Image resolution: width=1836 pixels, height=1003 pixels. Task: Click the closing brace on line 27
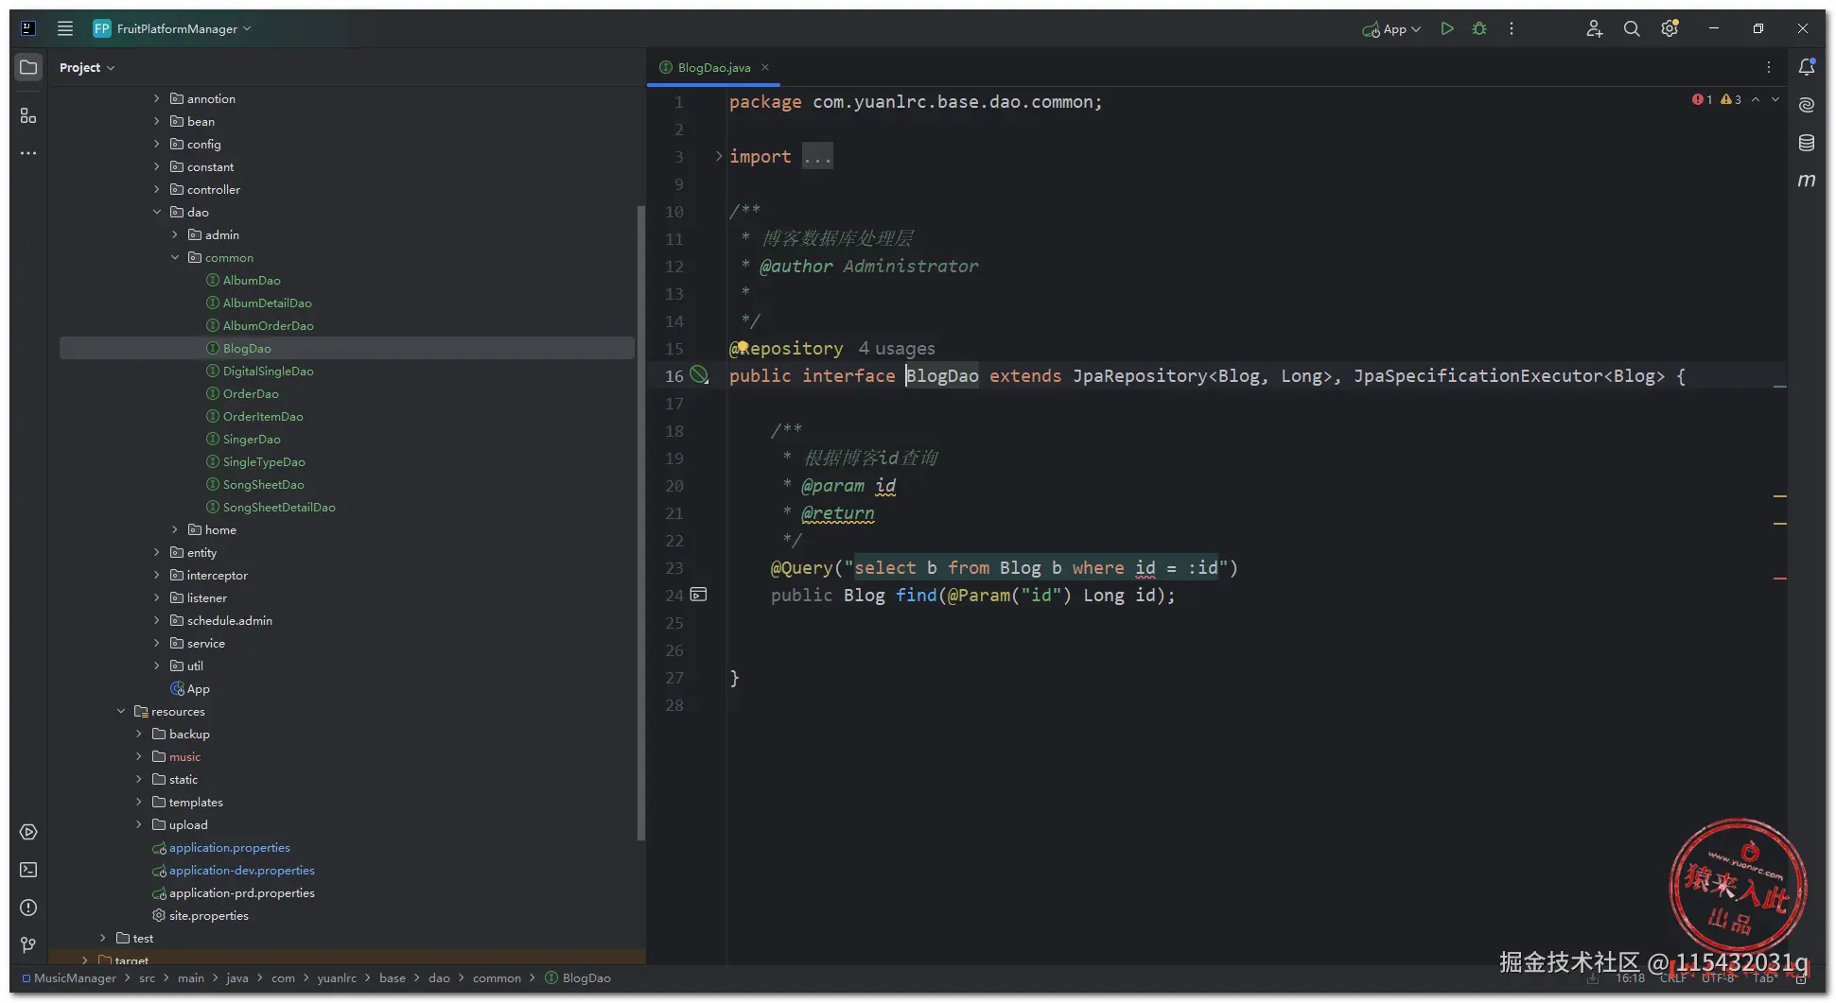(734, 678)
